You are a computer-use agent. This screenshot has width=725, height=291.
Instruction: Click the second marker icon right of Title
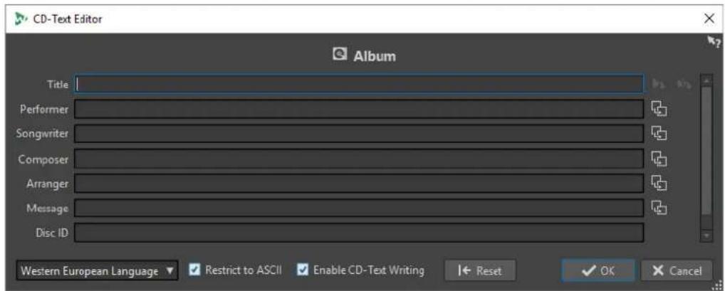point(684,85)
